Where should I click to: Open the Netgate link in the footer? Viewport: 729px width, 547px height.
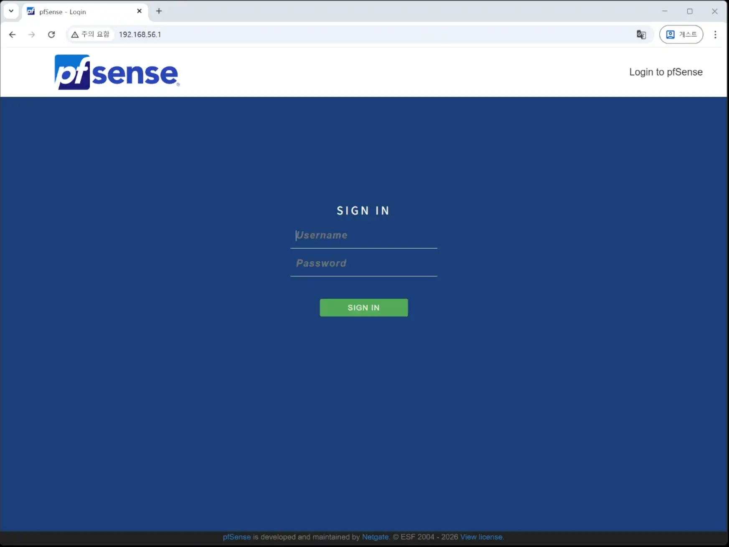pyautogui.click(x=375, y=537)
